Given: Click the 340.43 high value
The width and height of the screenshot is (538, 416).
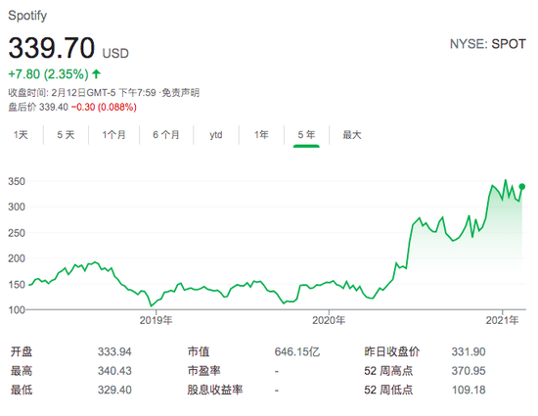Looking at the screenshot, I should point(114,371).
